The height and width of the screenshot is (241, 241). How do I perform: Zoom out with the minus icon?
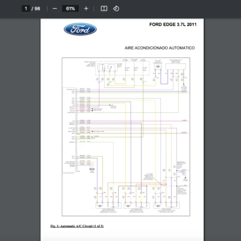pyautogui.click(x=55, y=8)
